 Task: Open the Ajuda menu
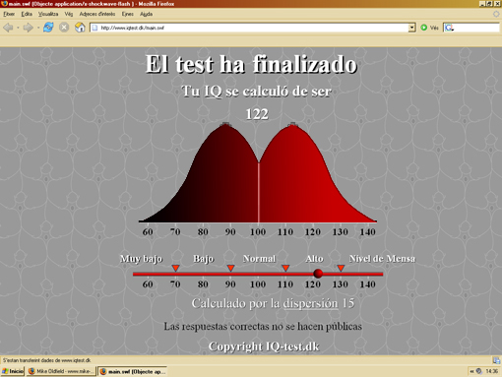(x=146, y=14)
